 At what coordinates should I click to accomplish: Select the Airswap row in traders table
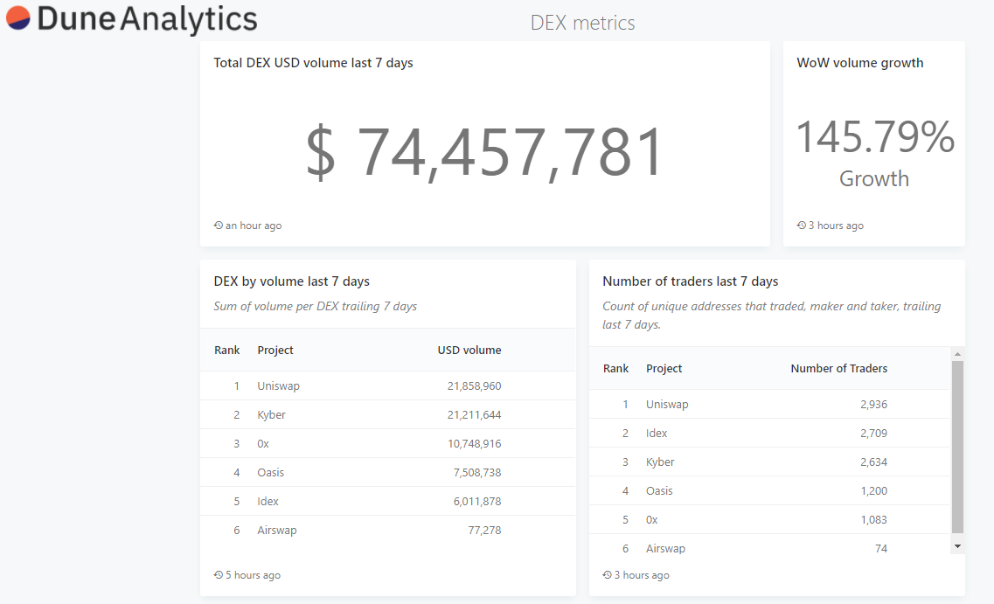pyautogui.click(x=666, y=548)
